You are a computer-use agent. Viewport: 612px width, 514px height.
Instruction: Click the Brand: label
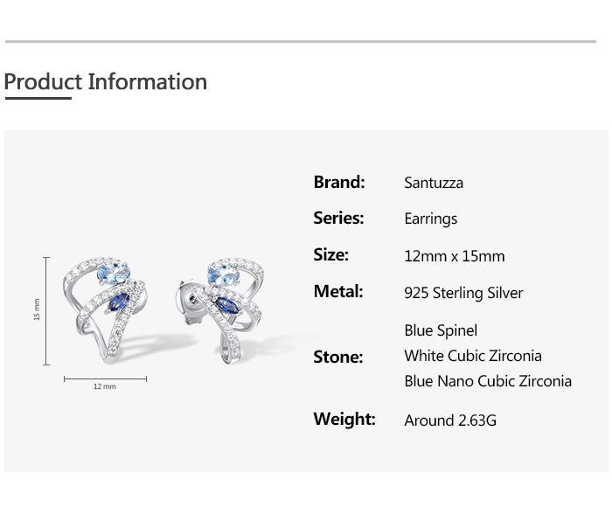pos(339,182)
